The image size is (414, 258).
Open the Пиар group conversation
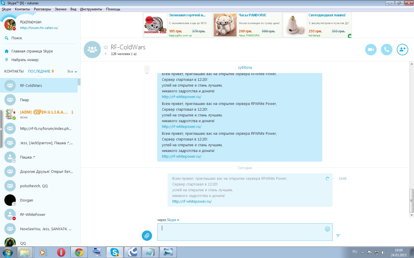tap(39, 100)
